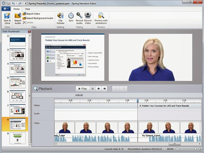Screen dimensions: 204x153
Task: Select slide 7 thumbnail
Action: (18, 110)
